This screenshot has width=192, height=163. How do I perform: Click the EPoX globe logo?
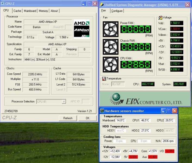117,99
